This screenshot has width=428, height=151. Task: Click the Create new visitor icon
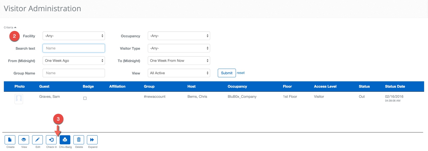[x=10, y=140]
